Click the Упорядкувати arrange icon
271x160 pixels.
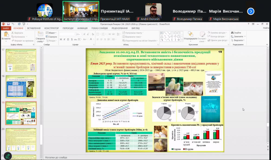[190, 34]
